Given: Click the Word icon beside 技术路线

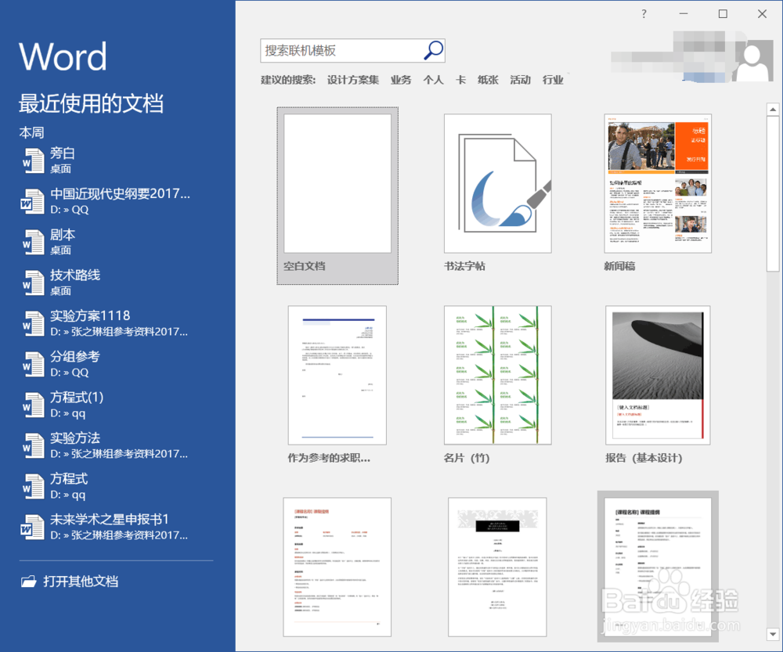Looking at the screenshot, I should pos(33,283).
